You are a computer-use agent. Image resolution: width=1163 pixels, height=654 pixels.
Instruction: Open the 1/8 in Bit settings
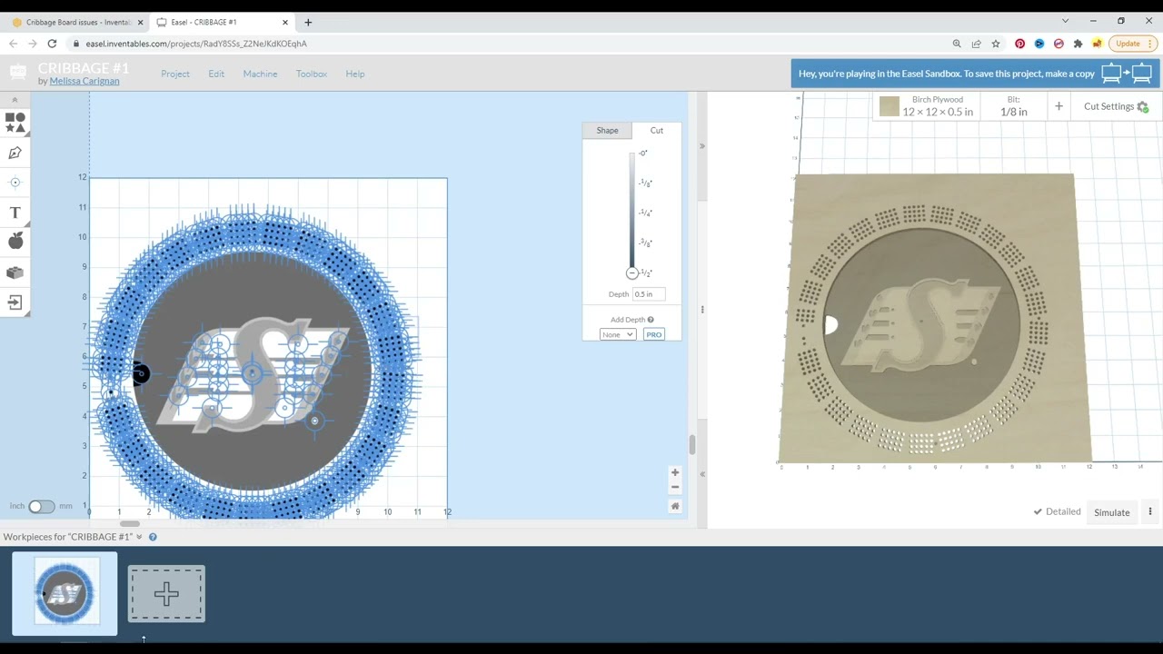tap(1014, 106)
